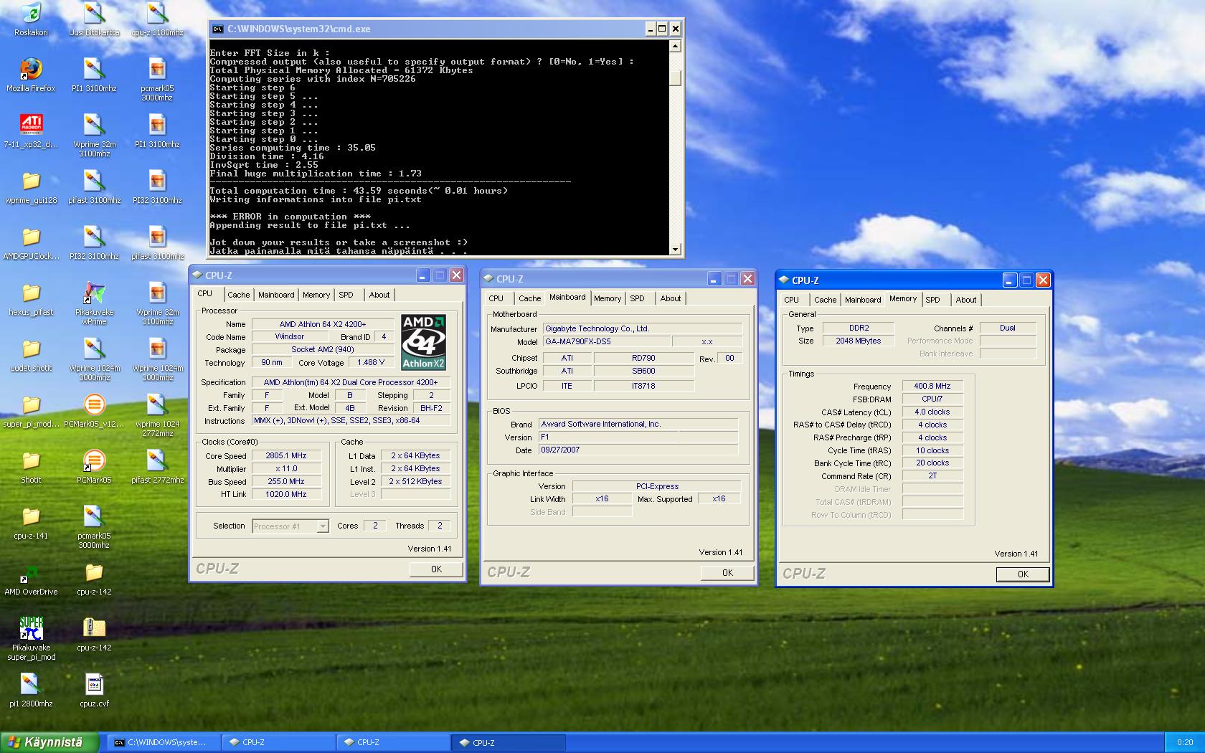Open SPD tab in left CPU-Z window
This screenshot has width=1205, height=753.
[x=346, y=295]
